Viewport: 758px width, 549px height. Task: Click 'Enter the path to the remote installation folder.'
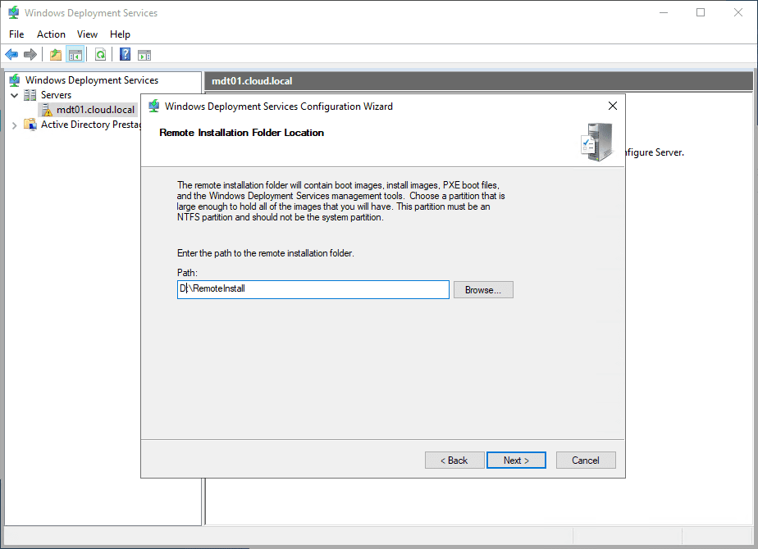266,253
